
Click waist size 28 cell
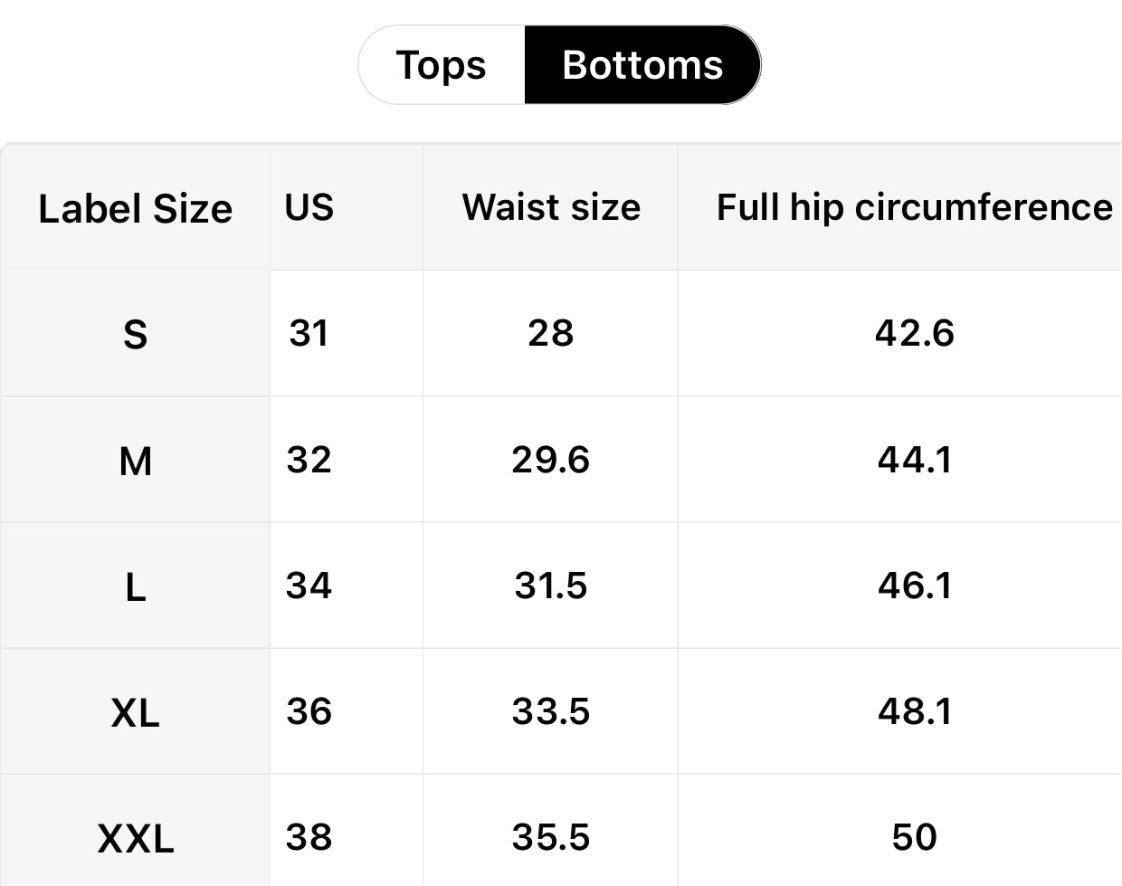point(550,333)
